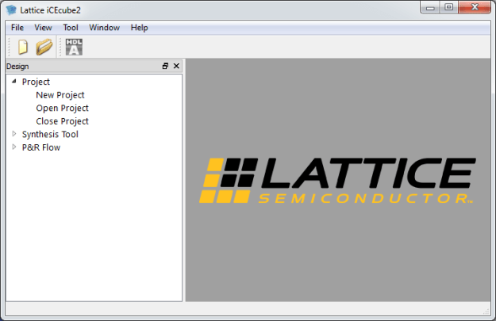This screenshot has height=321, width=496.
Task: Expand the Synthesis Tool tree node arrow
Action: (x=14, y=134)
